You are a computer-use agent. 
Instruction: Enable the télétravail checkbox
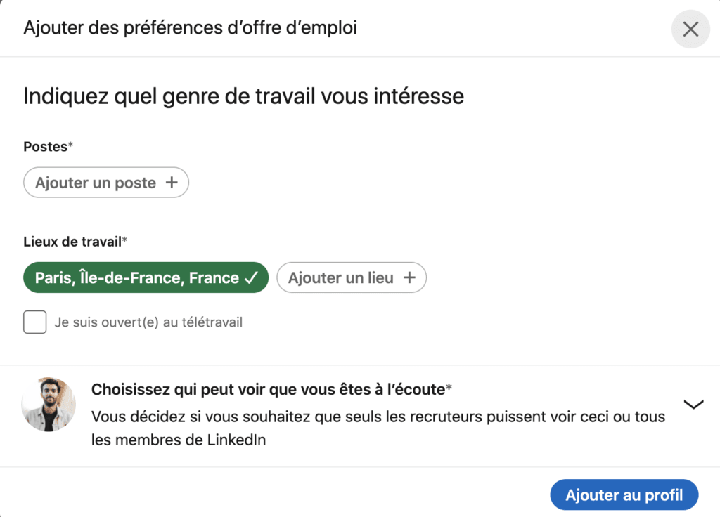pos(35,322)
